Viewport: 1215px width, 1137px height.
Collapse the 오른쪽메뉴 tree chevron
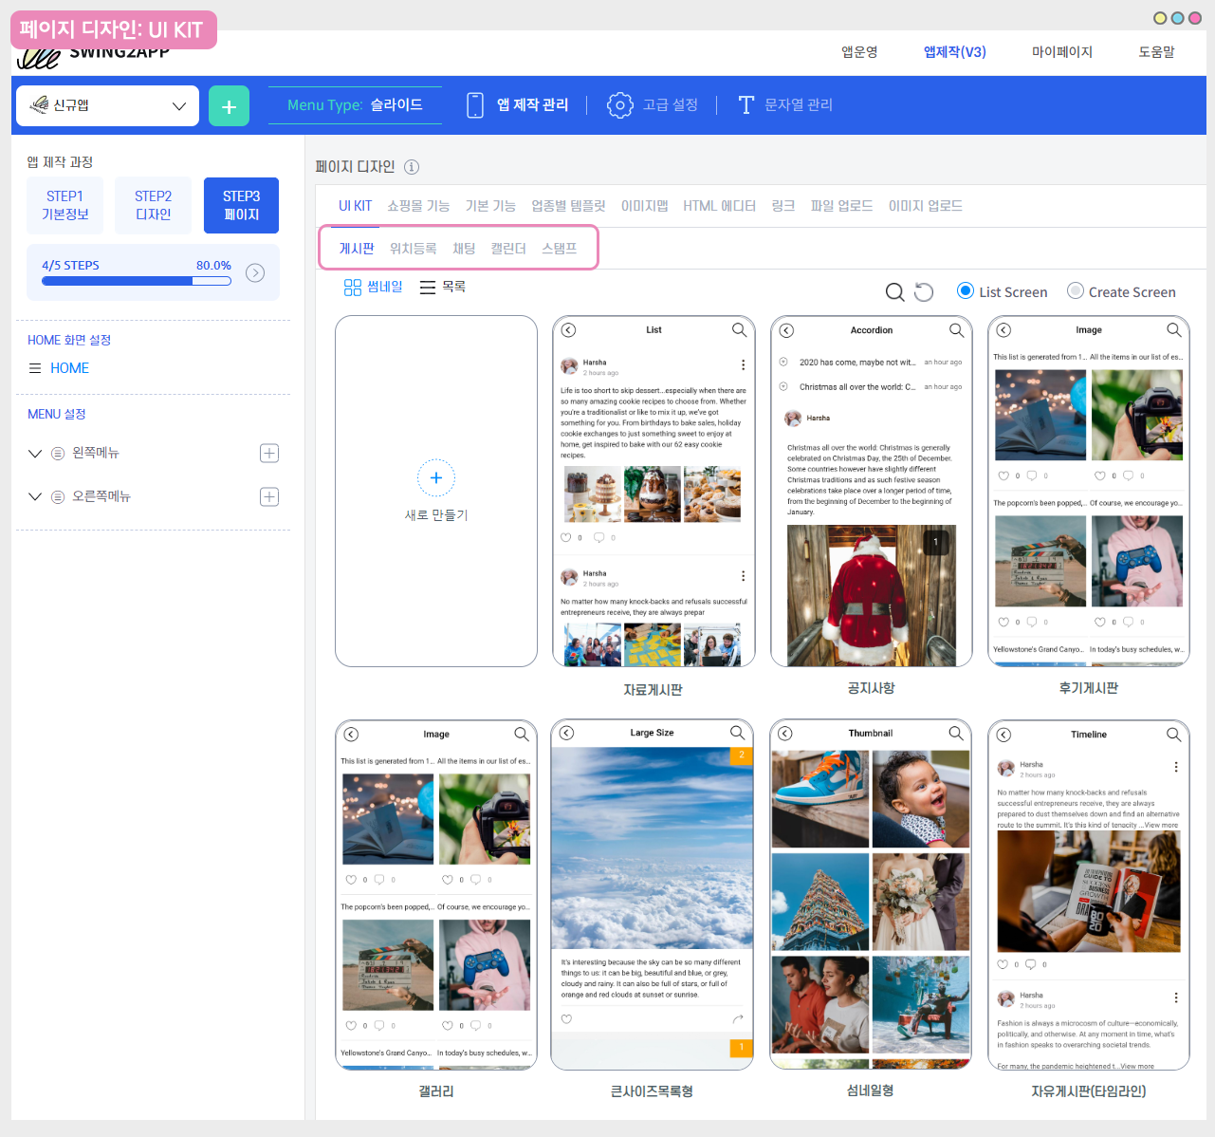[x=35, y=497]
